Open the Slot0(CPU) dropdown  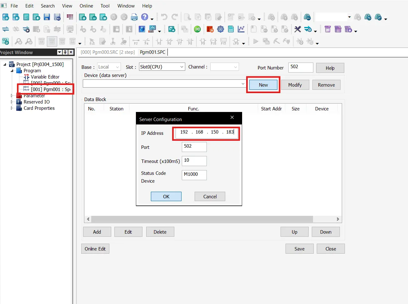pos(181,67)
